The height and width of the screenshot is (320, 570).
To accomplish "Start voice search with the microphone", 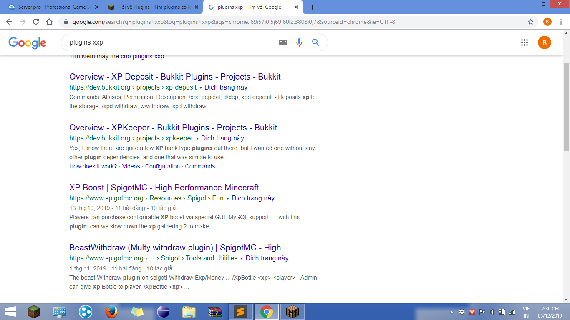I will click(x=299, y=42).
